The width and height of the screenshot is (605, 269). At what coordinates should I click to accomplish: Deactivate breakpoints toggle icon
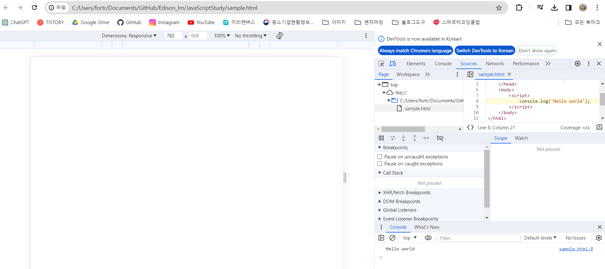tap(440, 138)
